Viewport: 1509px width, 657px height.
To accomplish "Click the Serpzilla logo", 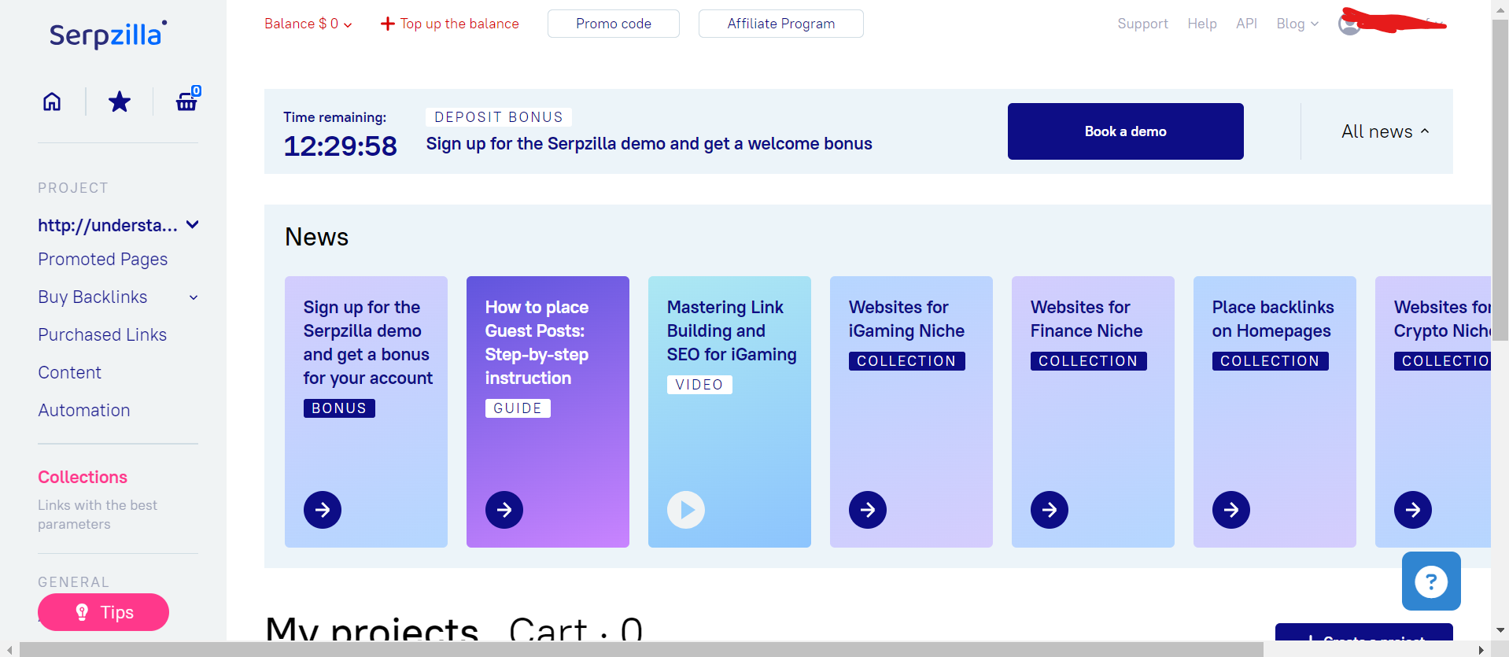I will coord(109,35).
